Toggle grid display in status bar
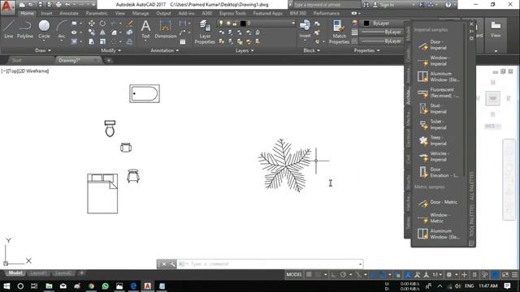This screenshot has width=520, height=292. (309, 274)
